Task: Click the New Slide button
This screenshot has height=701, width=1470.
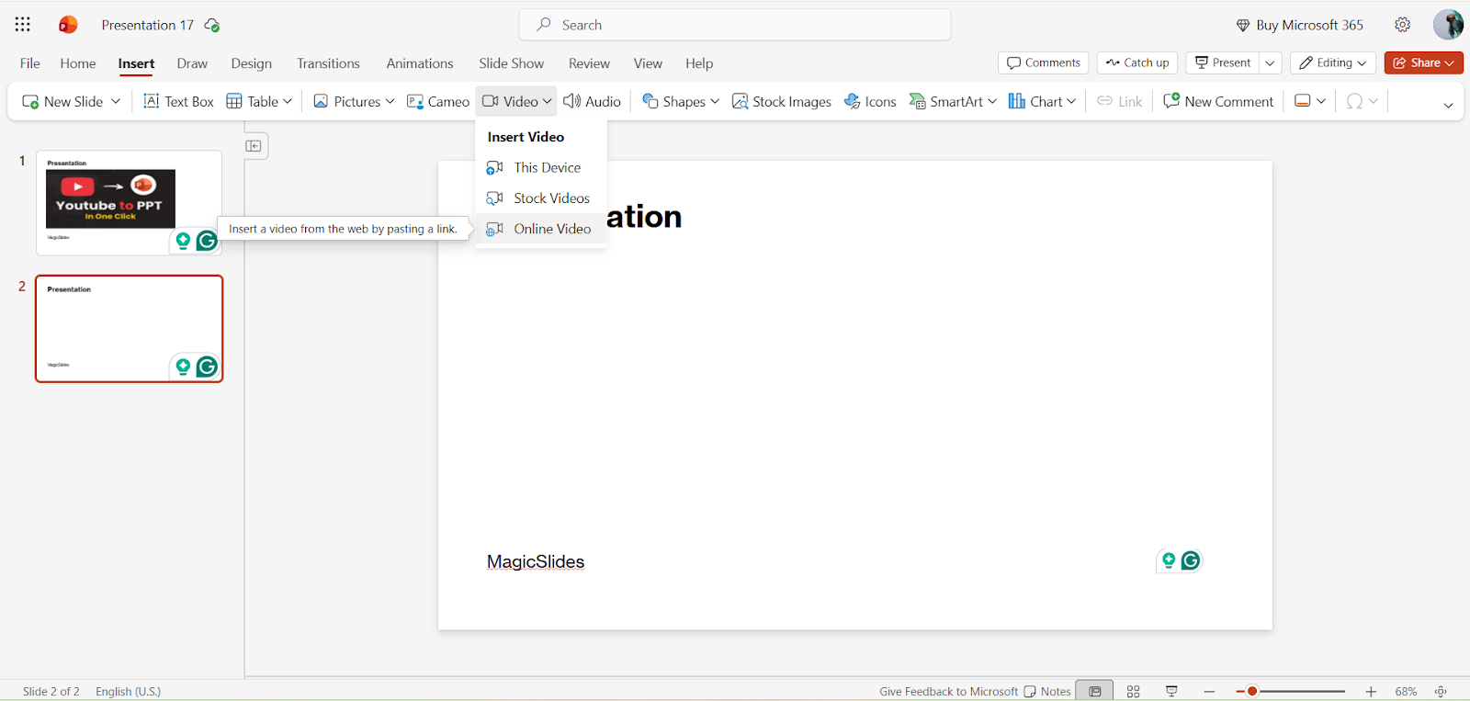Action: pyautogui.click(x=63, y=101)
